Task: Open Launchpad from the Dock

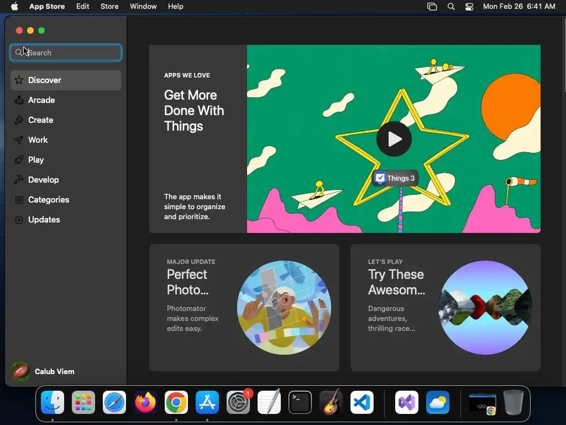Action: [x=83, y=402]
